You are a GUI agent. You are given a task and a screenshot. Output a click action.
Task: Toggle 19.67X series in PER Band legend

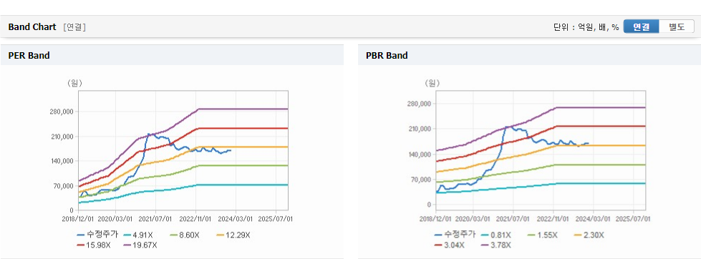coord(140,245)
